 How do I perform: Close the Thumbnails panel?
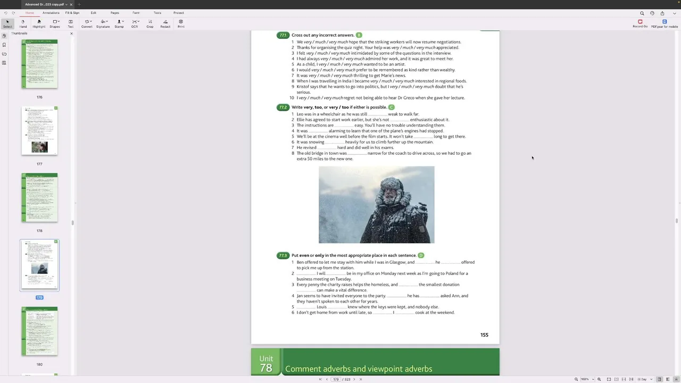click(71, 34)
